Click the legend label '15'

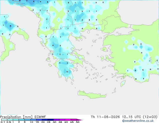click(x=37, y=122)
